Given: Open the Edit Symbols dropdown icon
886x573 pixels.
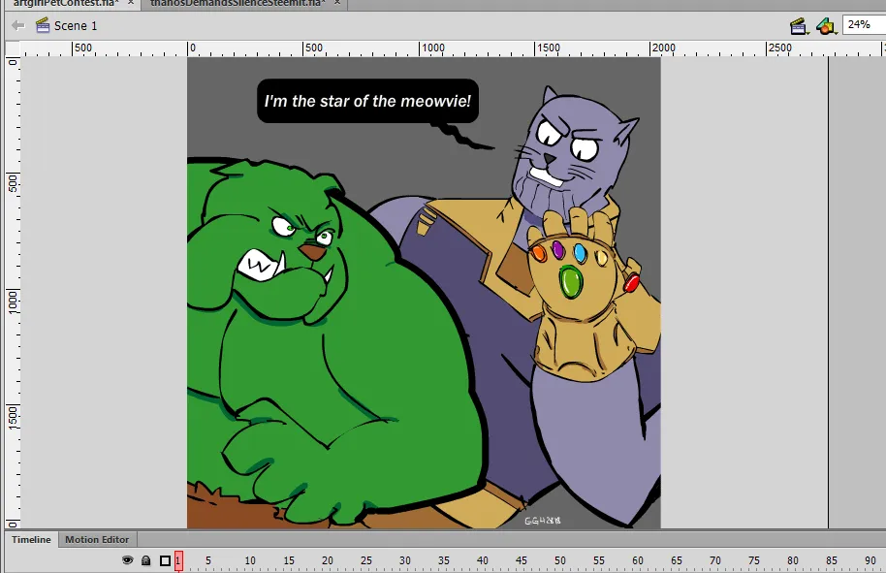Looking at the screenshot, I should (826, 26).
